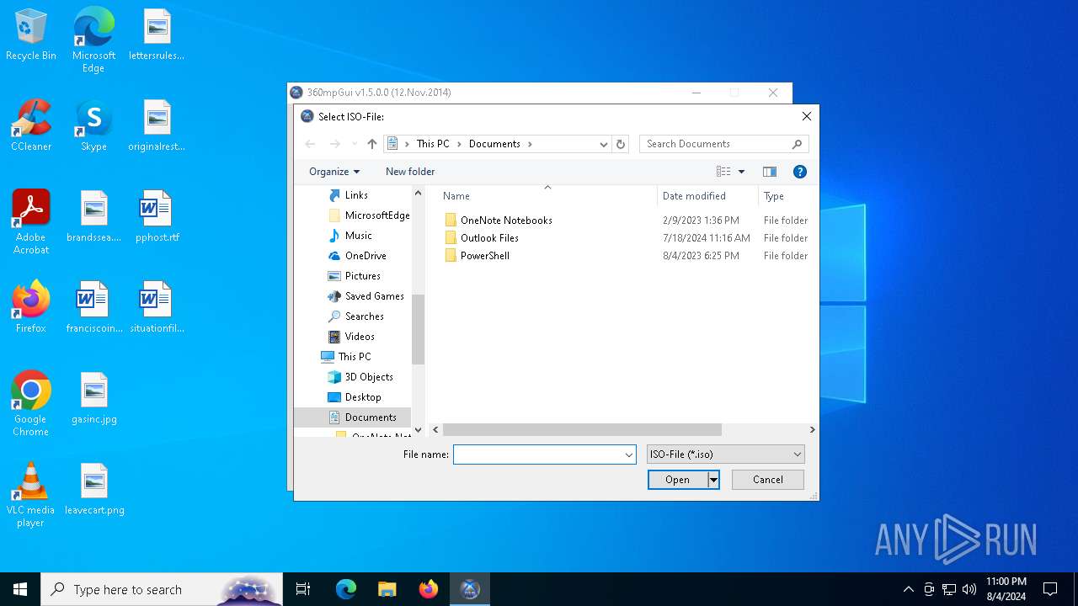Select Links in the navigation tree
The image size is (1078, 606).
pyautogui.click(x=356, y=195)
